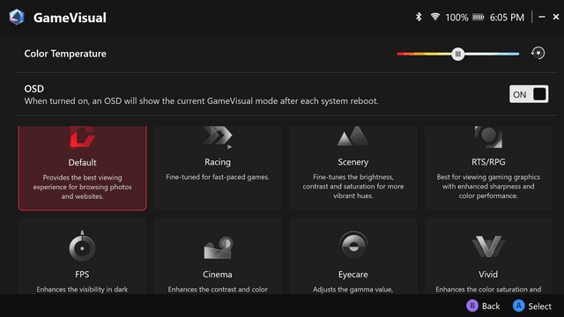The height and width of the screenshot is (317, 564).
Task: Click the GameVisual title text
Action: point(70,18)
